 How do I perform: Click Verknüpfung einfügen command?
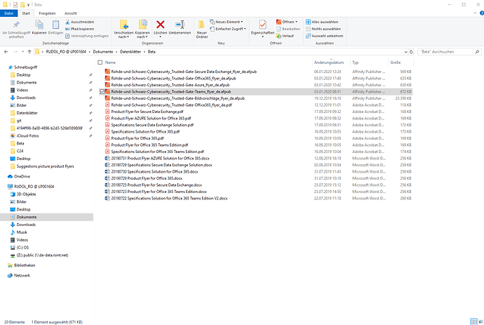point(87,36)
